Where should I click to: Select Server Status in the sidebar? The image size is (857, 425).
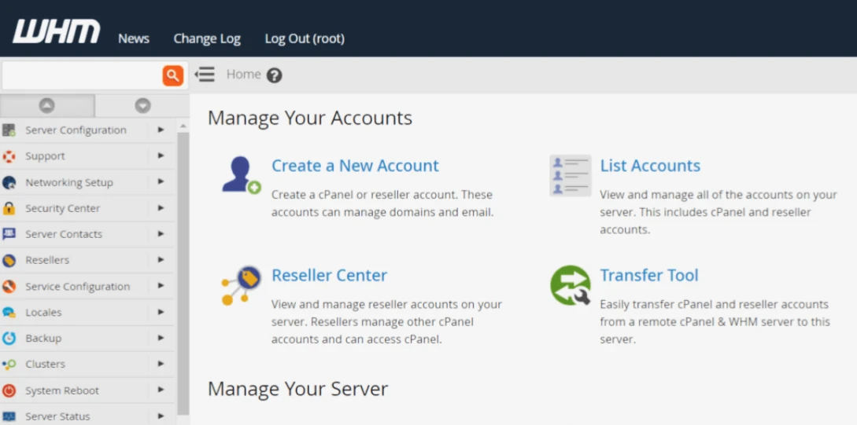[x=57, y=416]
